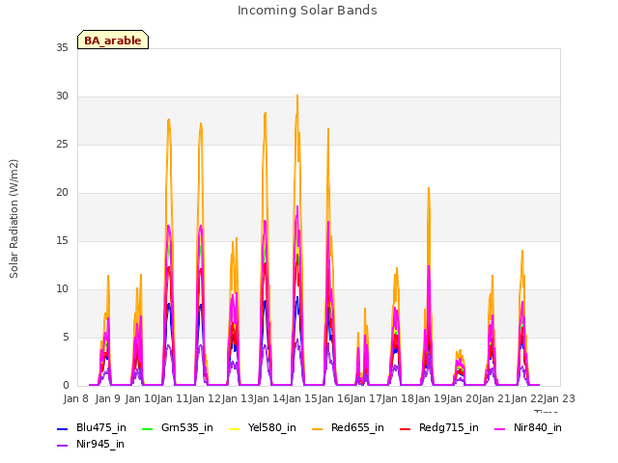
Task: Click the Nir840_in legend label
Action: coord(538,428)
